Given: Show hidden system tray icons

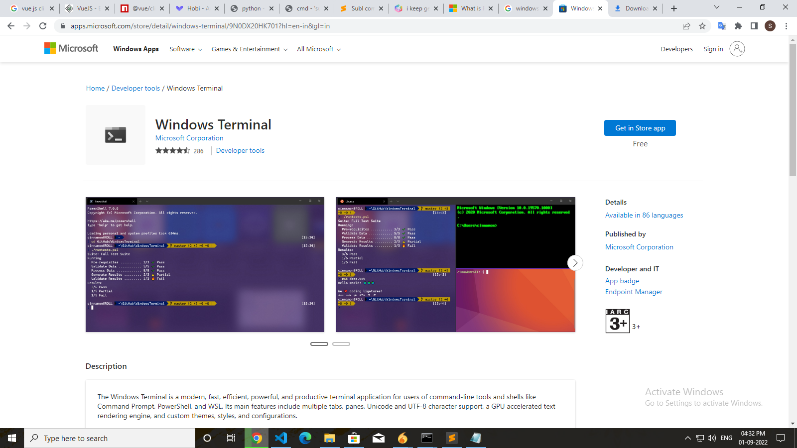Looking at the screenshot, I should [x=687, y=438].
